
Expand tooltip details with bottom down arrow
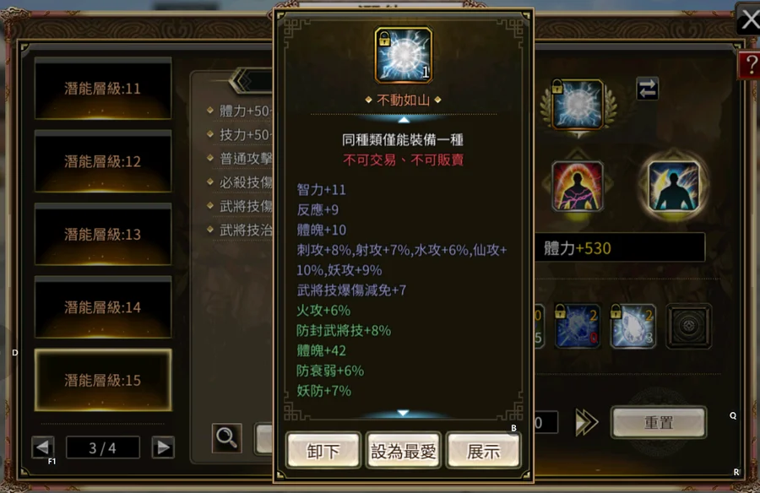[404, 413]
